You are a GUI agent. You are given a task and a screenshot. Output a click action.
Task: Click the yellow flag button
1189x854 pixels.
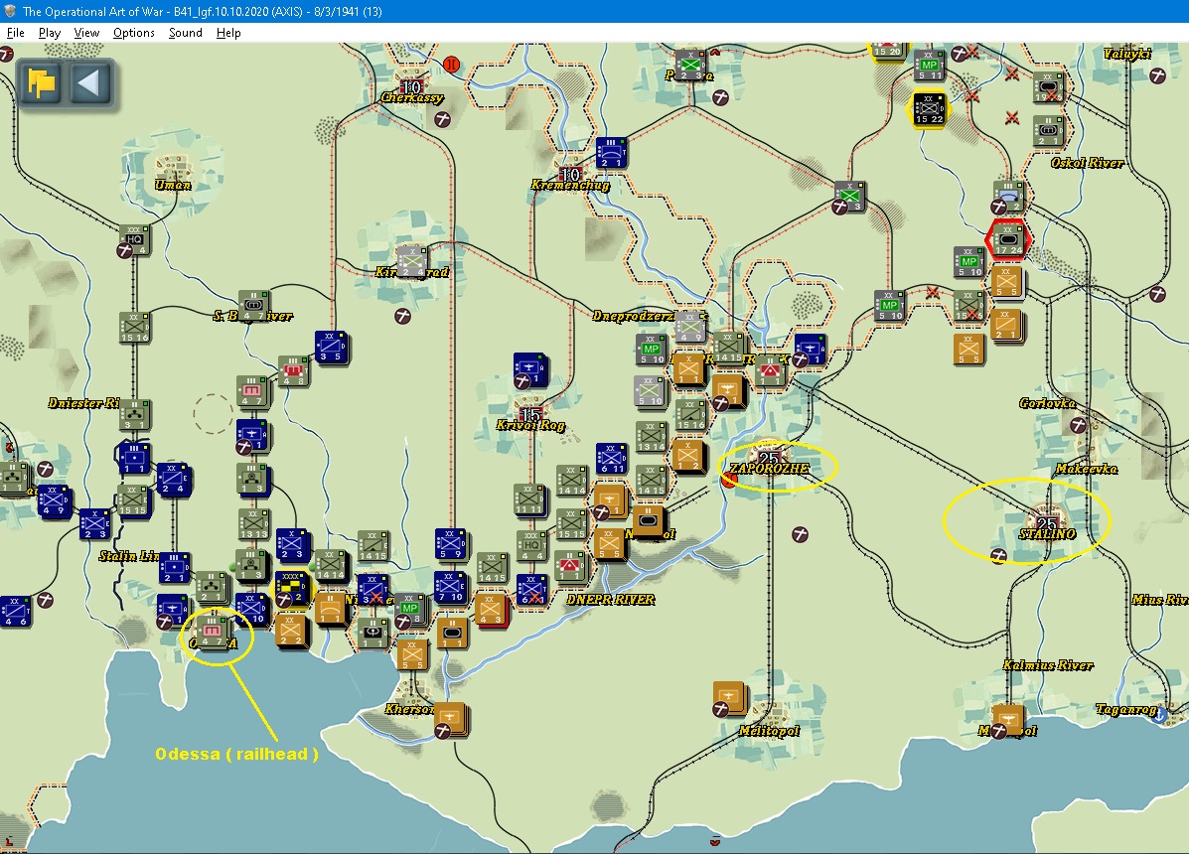(41, 82)
